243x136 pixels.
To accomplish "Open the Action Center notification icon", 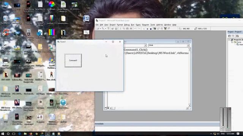I will (x=238, y=134).
